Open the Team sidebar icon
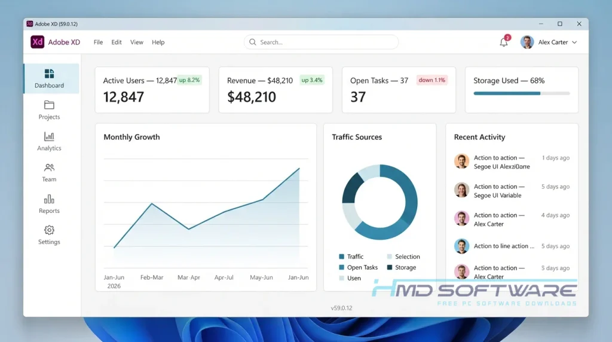This screenshot has width=612, height=342. coord(49,167)
